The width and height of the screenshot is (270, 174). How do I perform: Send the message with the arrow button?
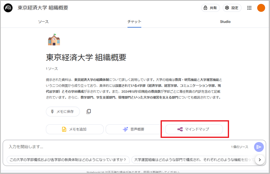259,147
